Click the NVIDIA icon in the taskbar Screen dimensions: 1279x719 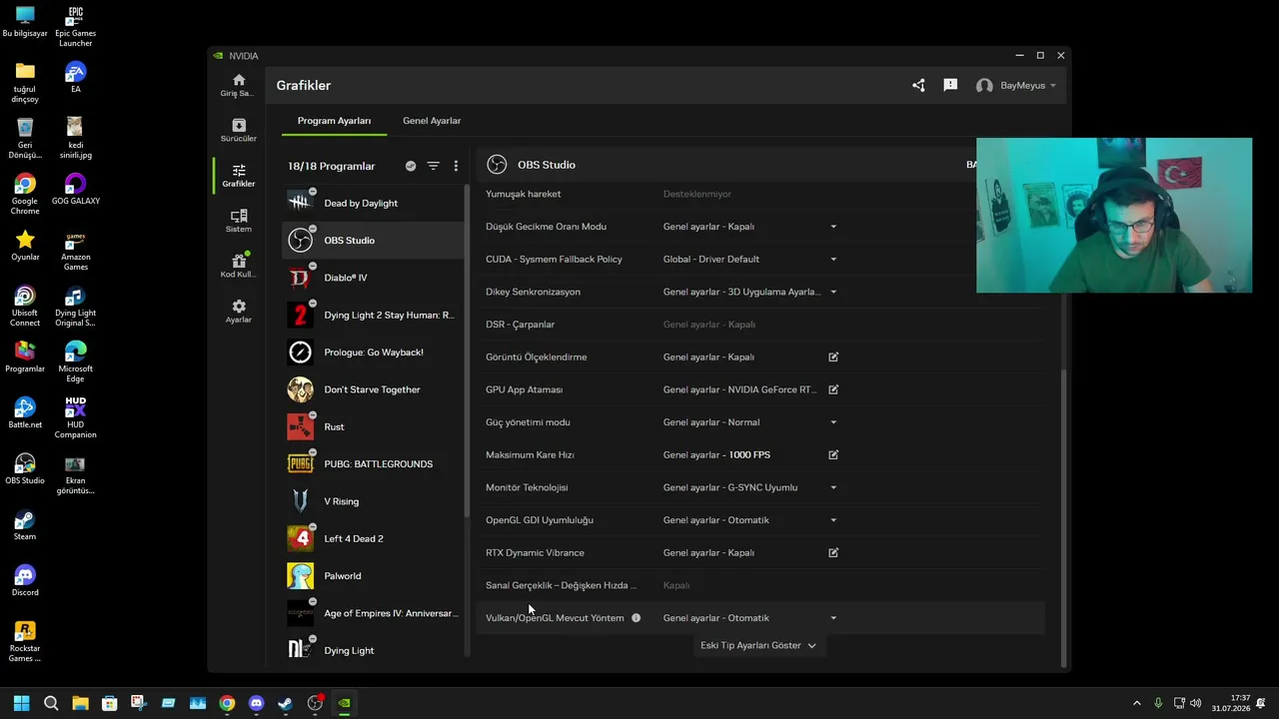click(x=344, y=703)
